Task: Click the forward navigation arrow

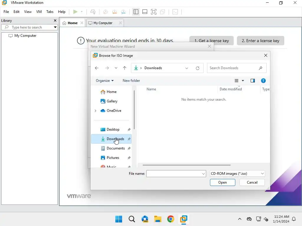Action: pyautogui.click(x=107, y=68)
